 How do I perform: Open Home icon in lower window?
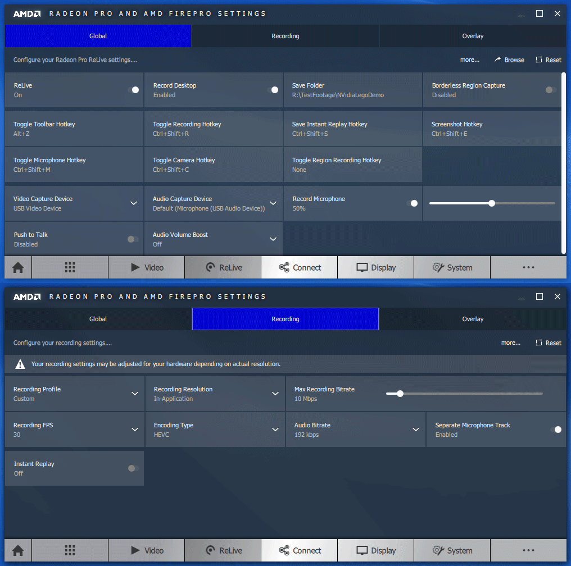(18, 550)
